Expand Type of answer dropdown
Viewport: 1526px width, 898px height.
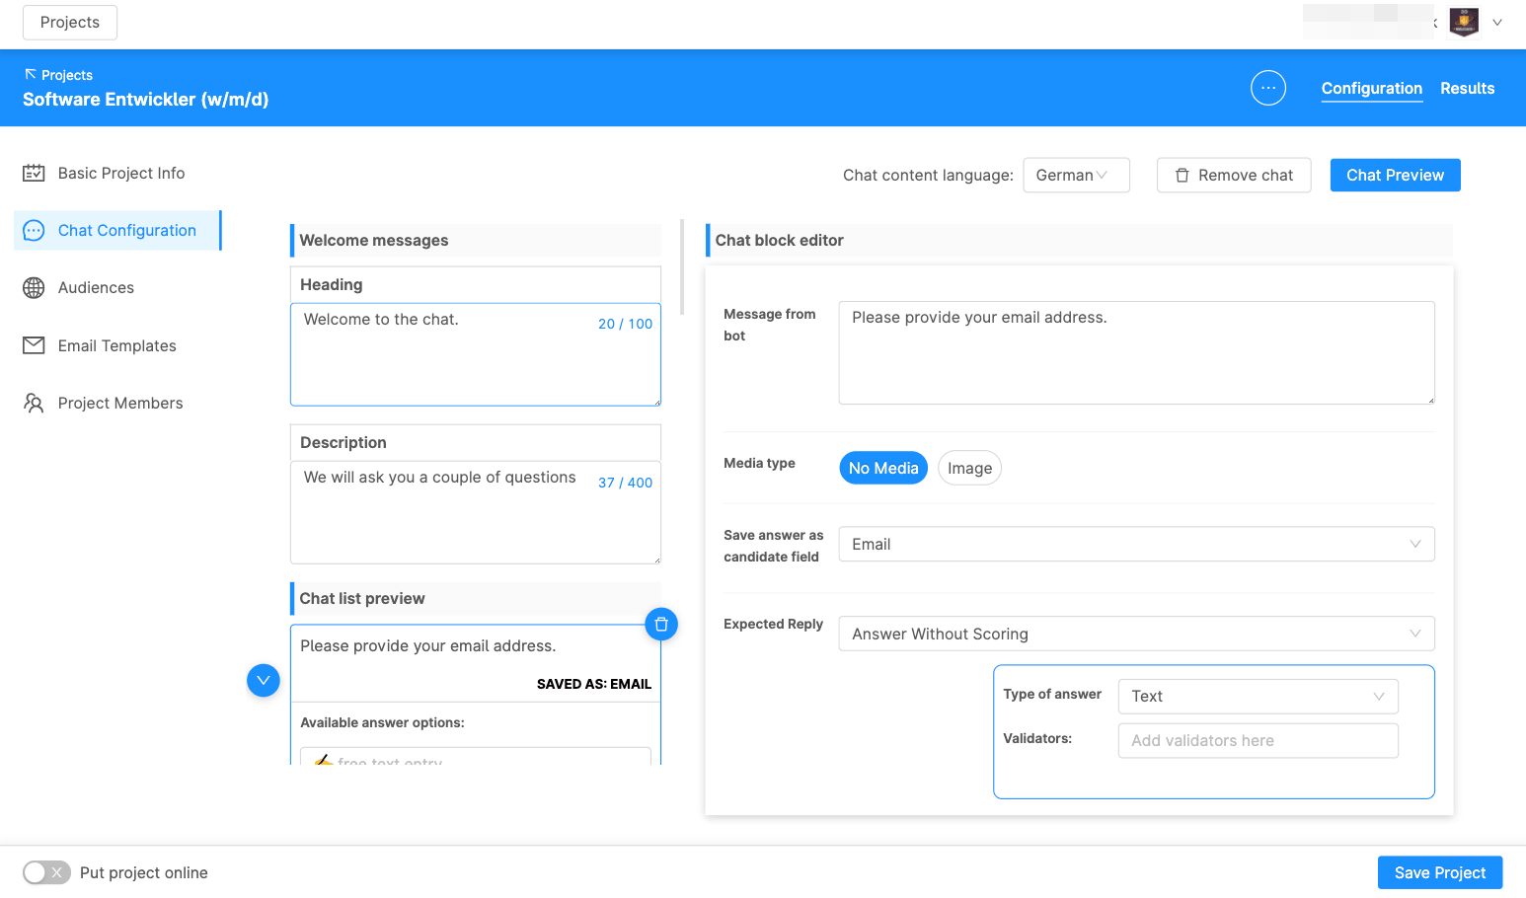(1257, 696)
